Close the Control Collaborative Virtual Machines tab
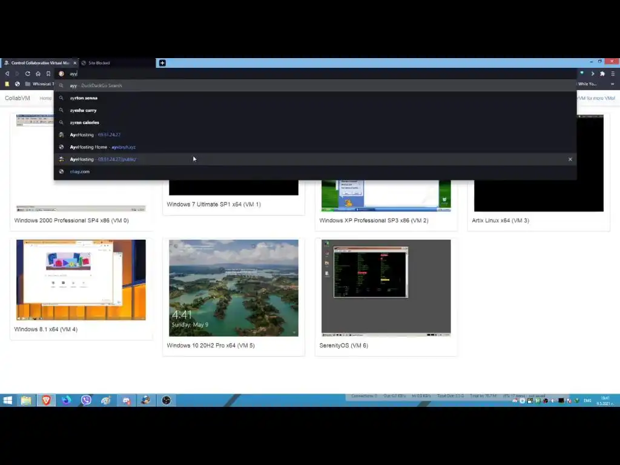The image size is (620, 465). [x=74, y=63]
